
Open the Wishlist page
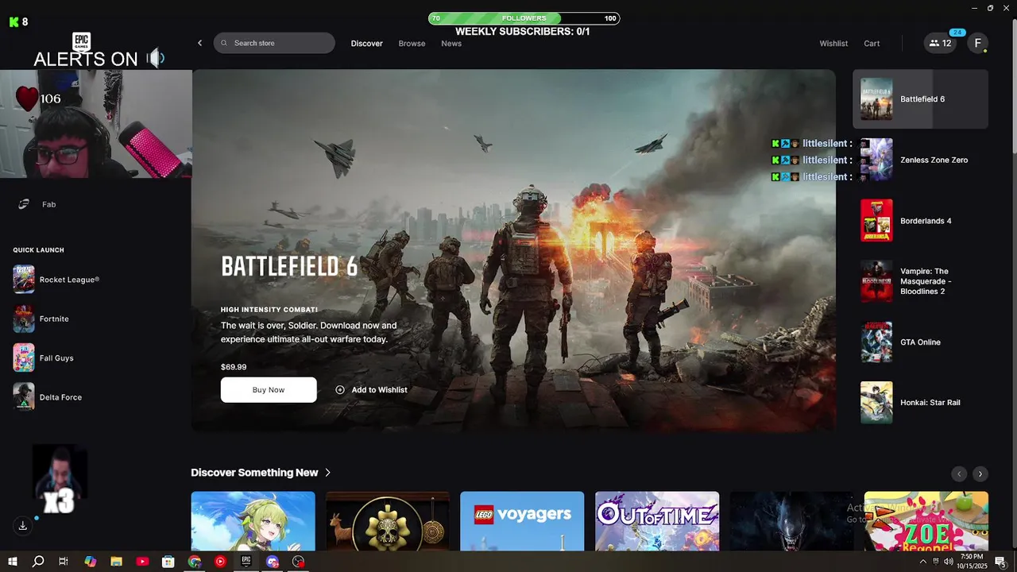click(x=833, y=44)
